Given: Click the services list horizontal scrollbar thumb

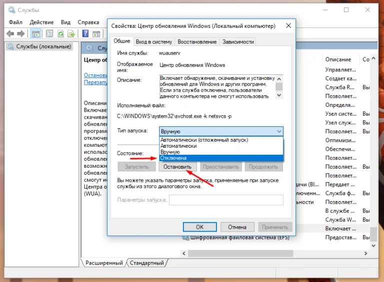Looking at the screenshot, I should (x=240, y=254).
